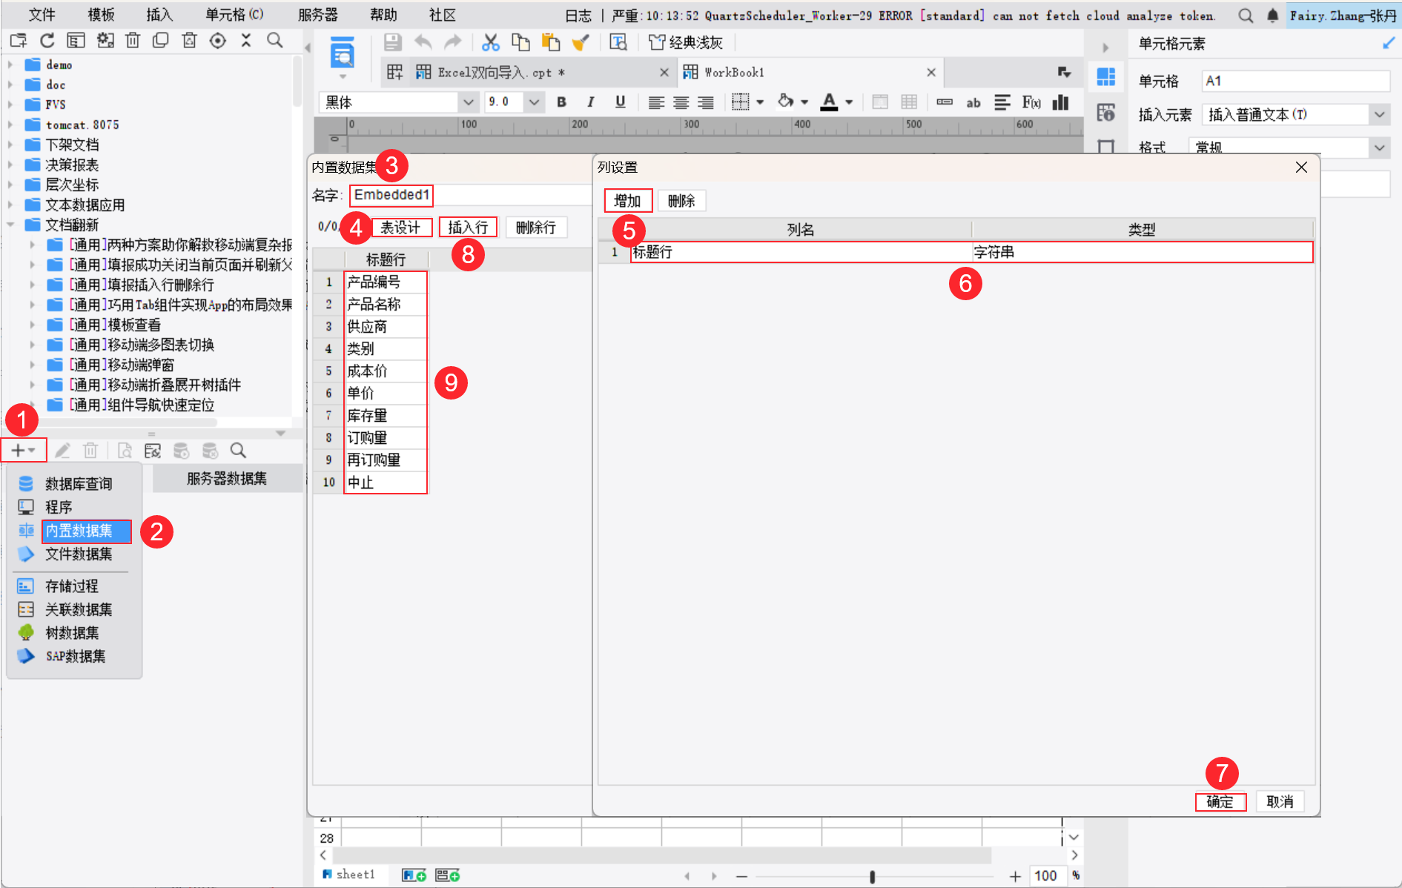Set center text alignment
This screenshot has height=888, width=1402.
tap(681, 102)
